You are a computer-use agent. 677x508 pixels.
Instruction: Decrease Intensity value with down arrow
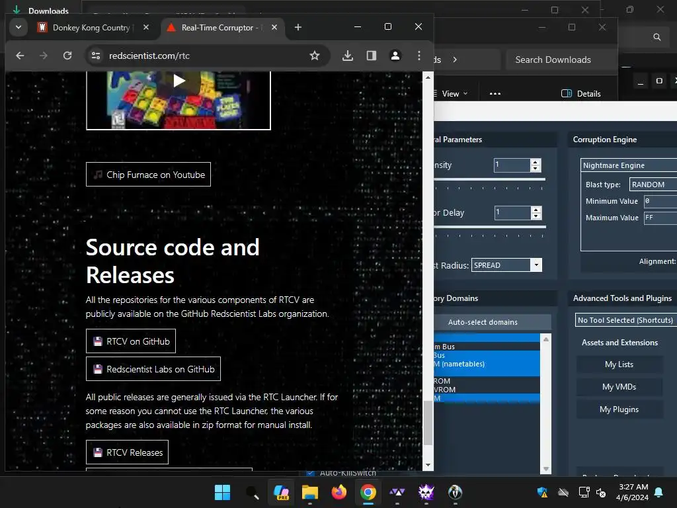pos(536,169)
